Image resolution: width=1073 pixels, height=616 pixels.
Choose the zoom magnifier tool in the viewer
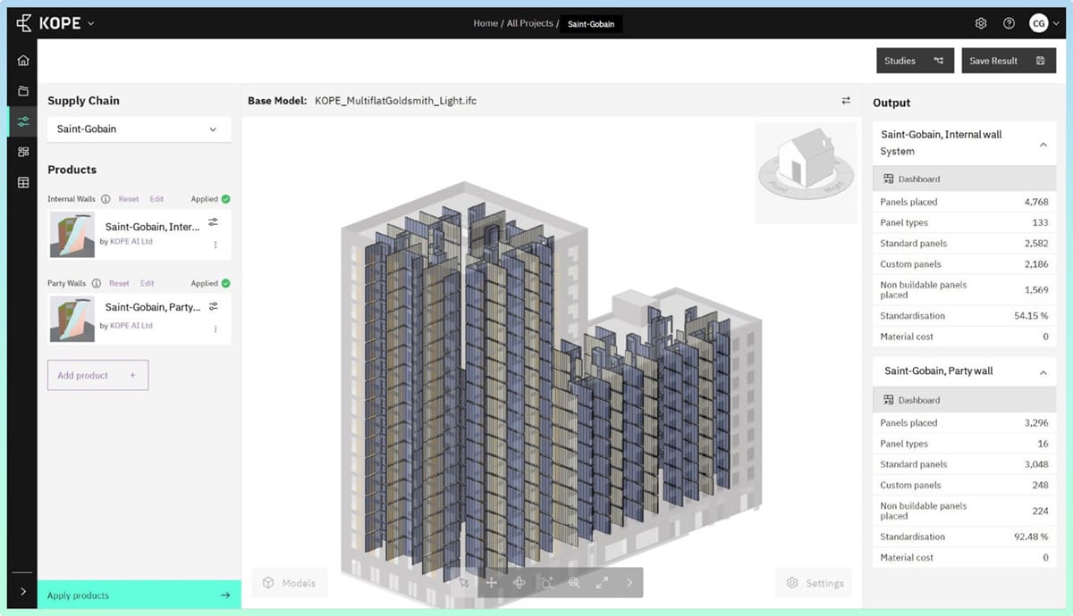pyautogui.click(x=573, y=582)
